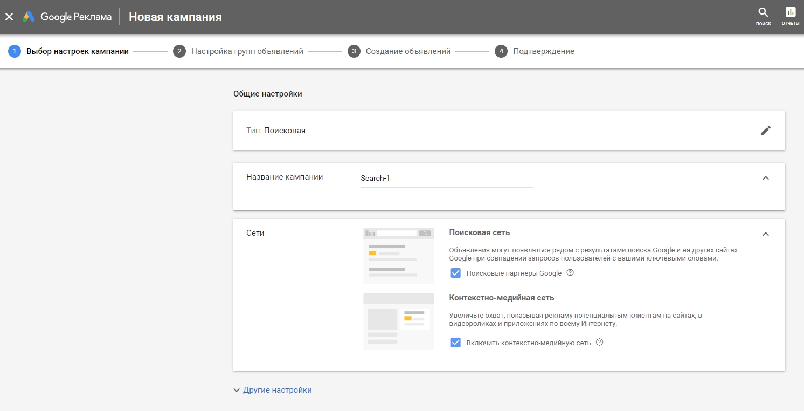
Task: Click the Новая кампания title
Action: click(175, 17)
